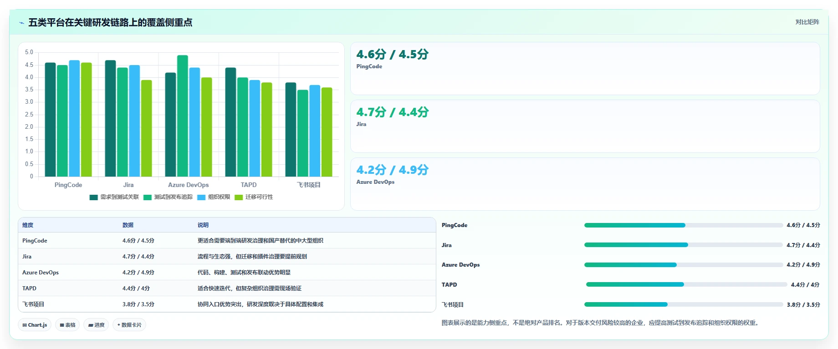Click 4.2分 / 4.9分 in the table
This screenshot has width=838, height=349.
(138, 273)
